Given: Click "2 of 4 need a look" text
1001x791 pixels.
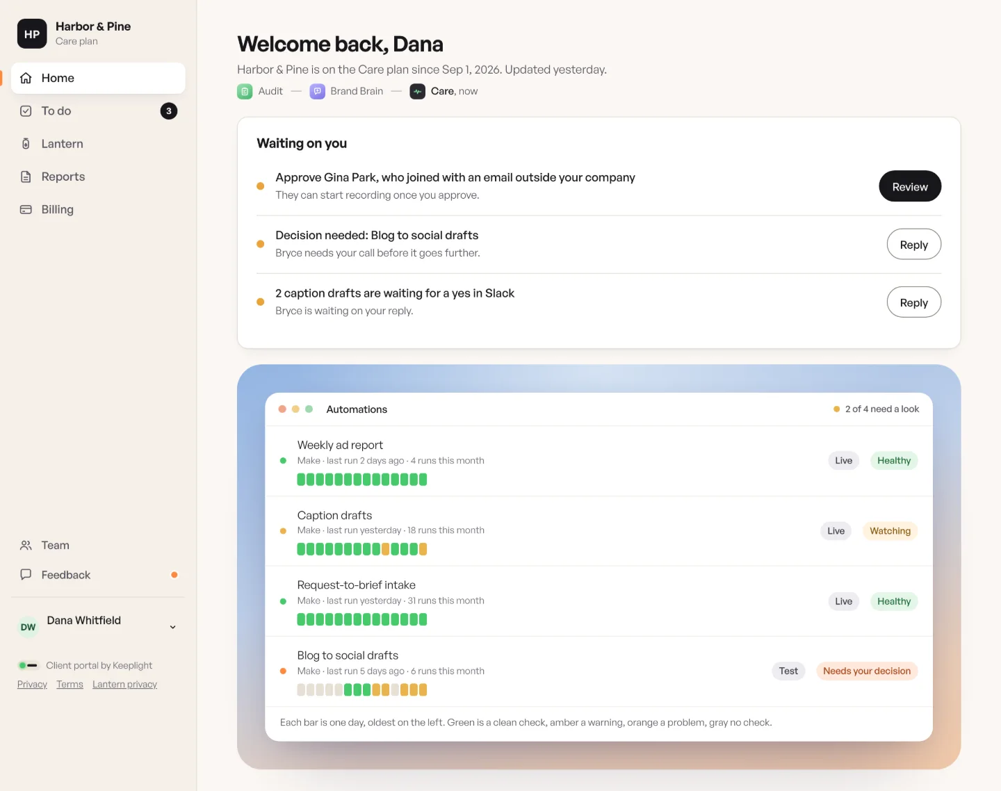Looking at the screenshot, I should 882,409.
